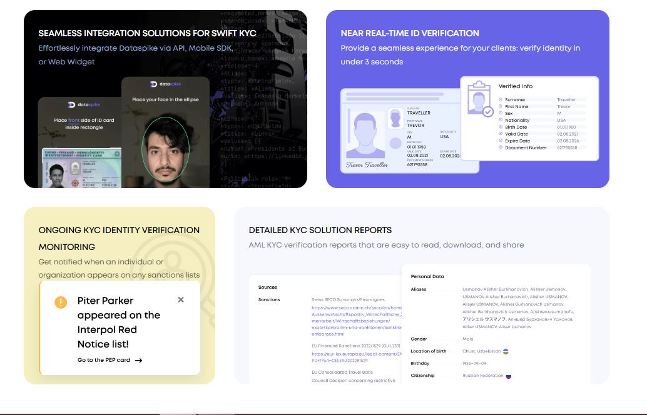Expand the Sanctions sources section
The width and height of the screenshot is (647, 415).
tap(269, 299)
